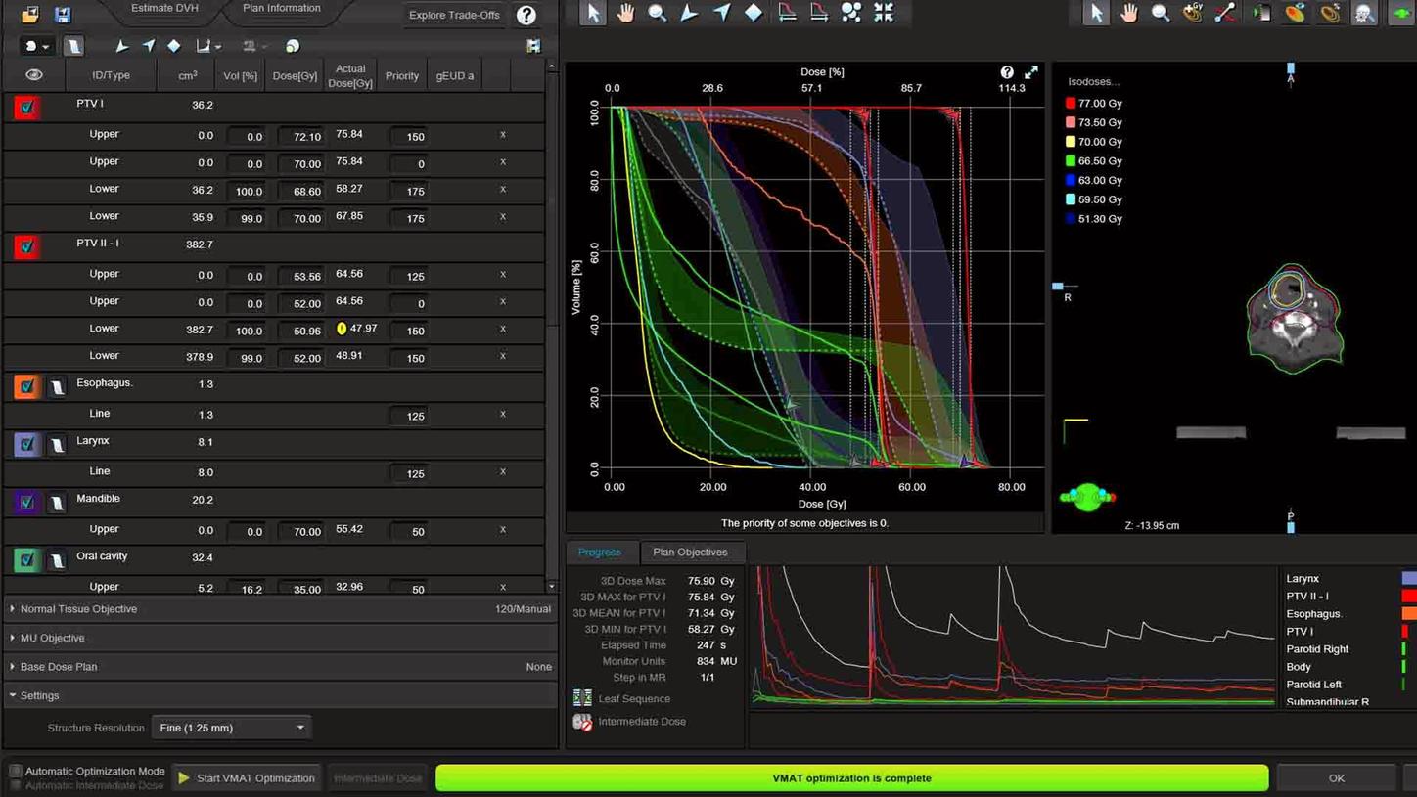Viewport: 1417px width, 797px height.
Task: Enable Automatic Optimization Mode checkbox
Action: [15, 771]
